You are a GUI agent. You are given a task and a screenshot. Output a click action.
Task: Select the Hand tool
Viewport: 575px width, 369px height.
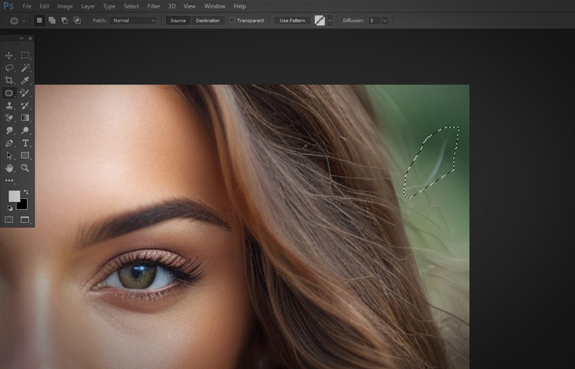click(10, 168)
